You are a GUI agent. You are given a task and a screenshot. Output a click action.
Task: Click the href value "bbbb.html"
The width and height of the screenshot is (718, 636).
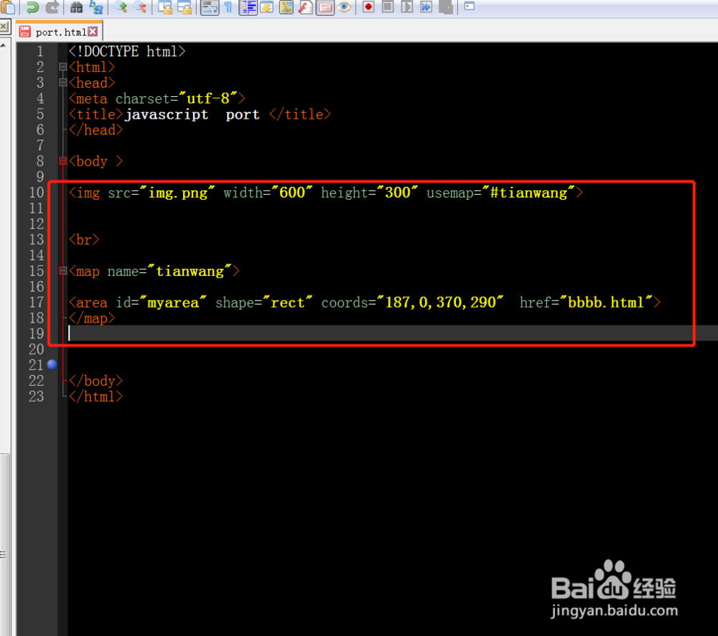[x=606, y=303]
